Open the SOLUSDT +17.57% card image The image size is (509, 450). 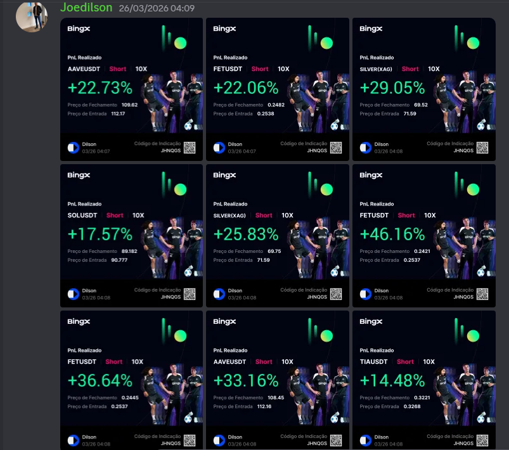pos(131,236)
